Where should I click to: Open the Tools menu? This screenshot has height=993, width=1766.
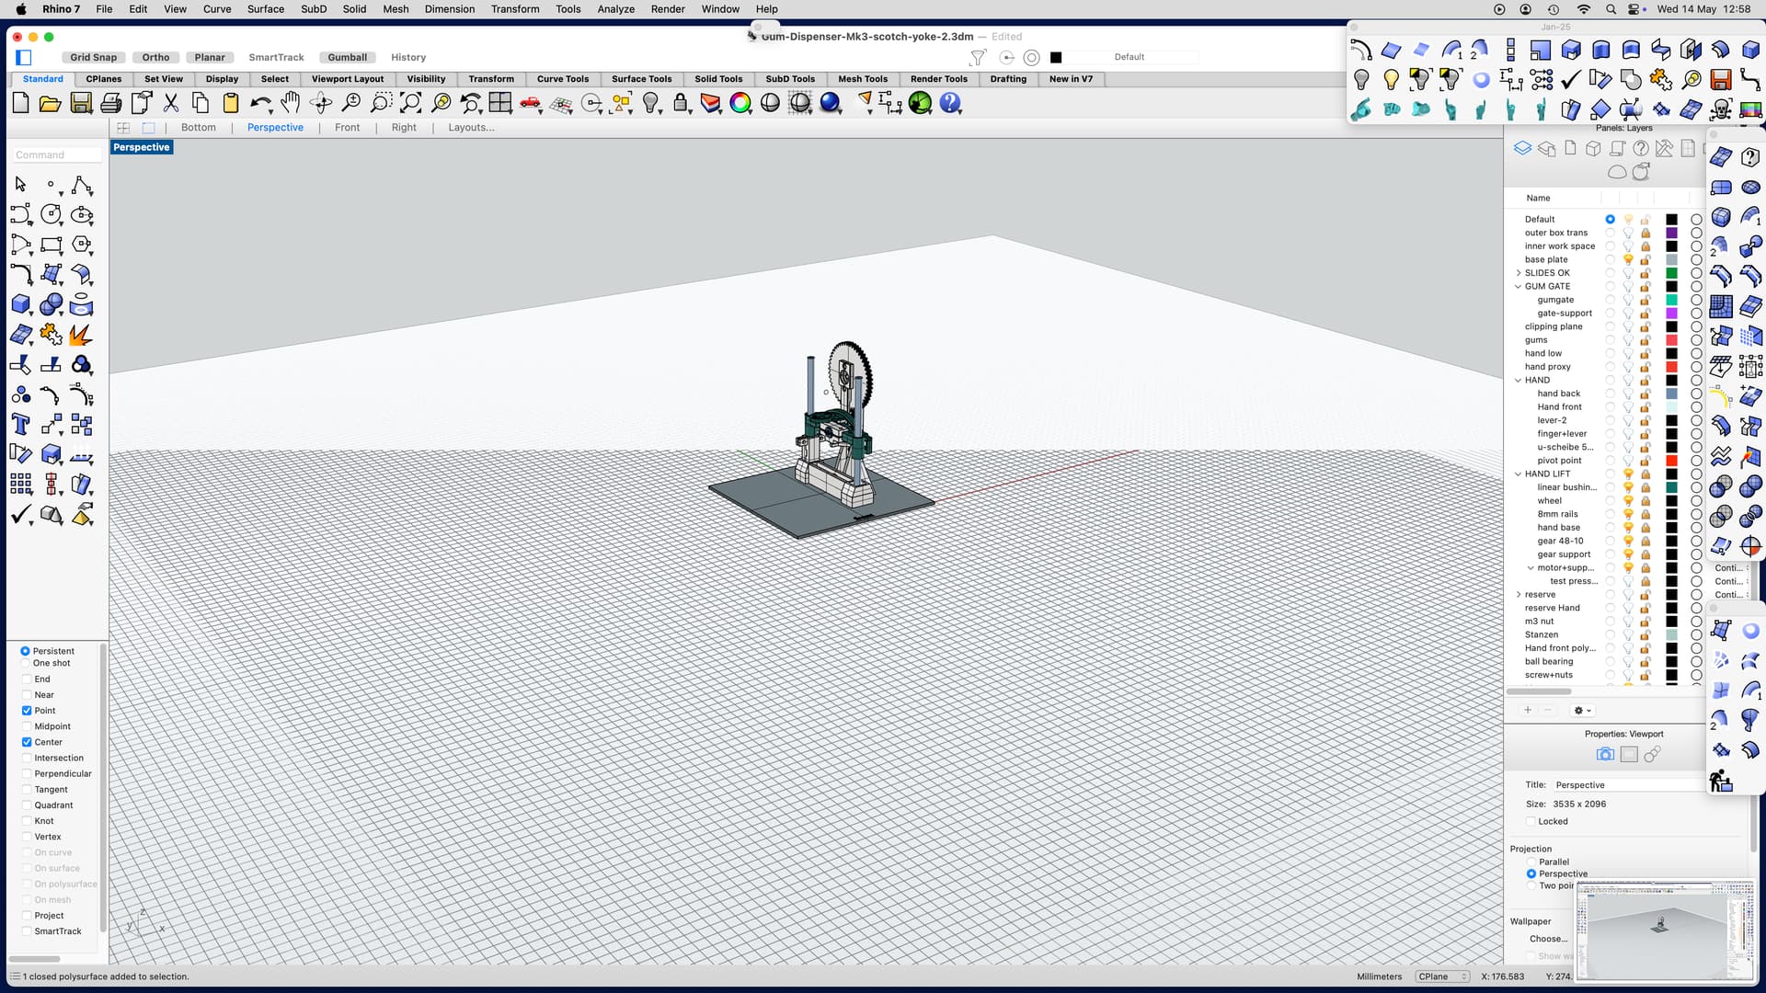(568, 9)
